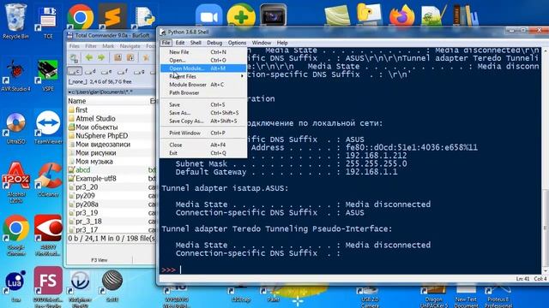This screenshot has height=308, width=549.
Task: Open Recycle Bin desktop icon
Action: (15, 21)
